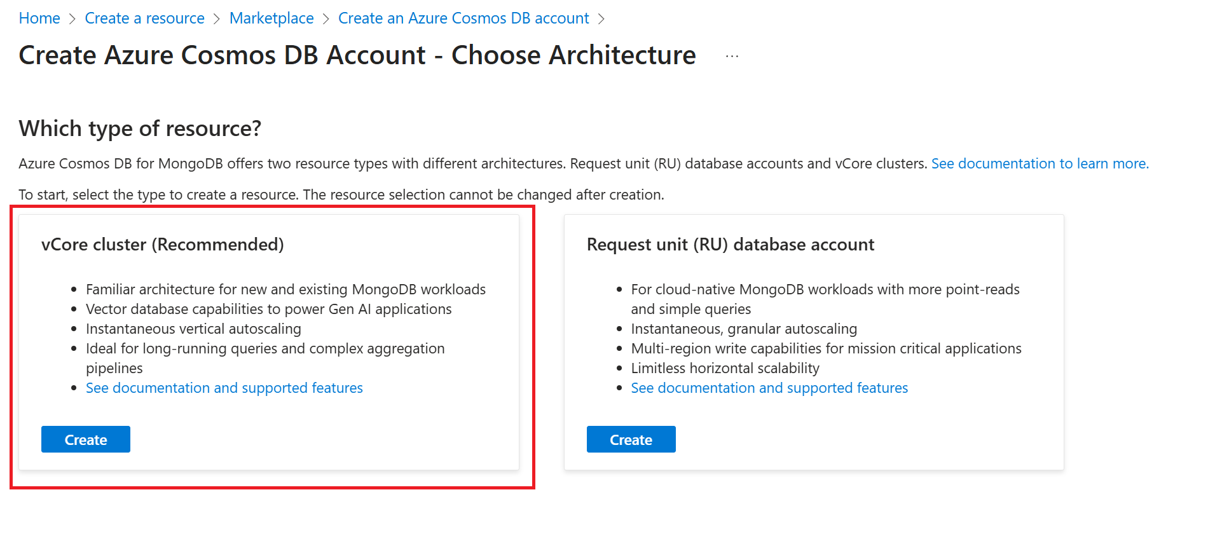Click 'Instantaneous vertical autoscaling' bullet
This screenshot has height=553, width=1222.
193,329
